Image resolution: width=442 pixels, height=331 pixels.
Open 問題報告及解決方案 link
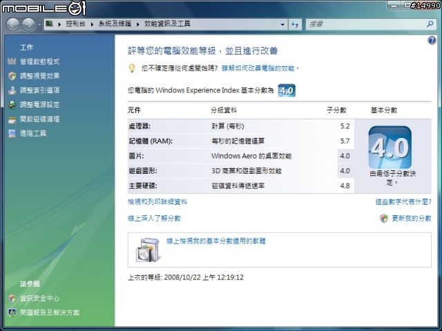click(50, 312)
